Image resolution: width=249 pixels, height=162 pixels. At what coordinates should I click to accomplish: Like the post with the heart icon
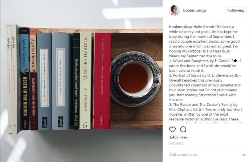coord(172,129)
